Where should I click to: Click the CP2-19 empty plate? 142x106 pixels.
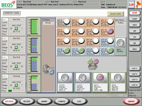click(110, 41)
